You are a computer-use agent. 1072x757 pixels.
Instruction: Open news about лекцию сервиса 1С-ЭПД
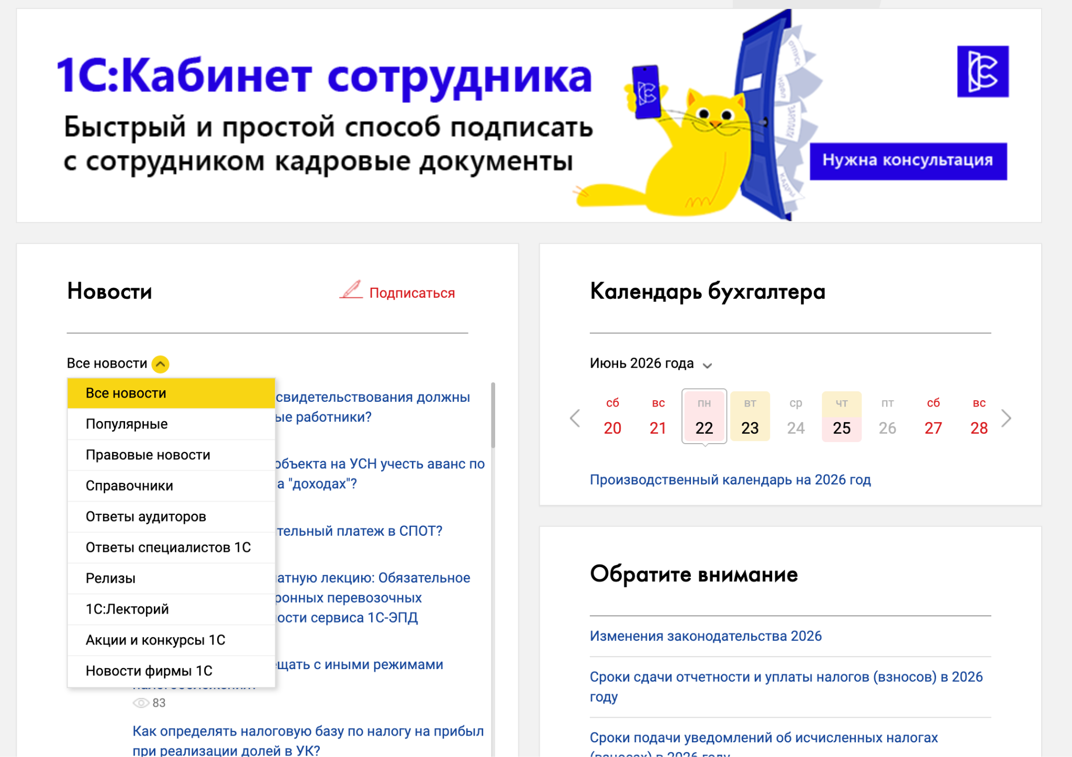(x=373, y=598)
